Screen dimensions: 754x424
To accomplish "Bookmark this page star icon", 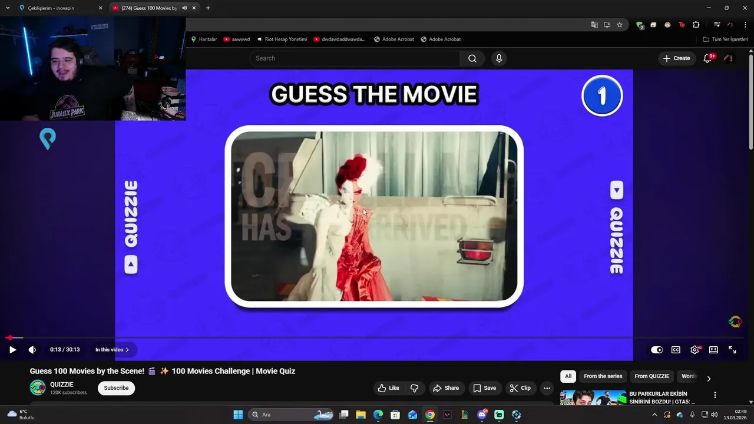I will tap(620, 25).
